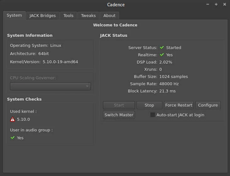
Task: Open the JACK Bridges tab
Action: click(42, 15)
